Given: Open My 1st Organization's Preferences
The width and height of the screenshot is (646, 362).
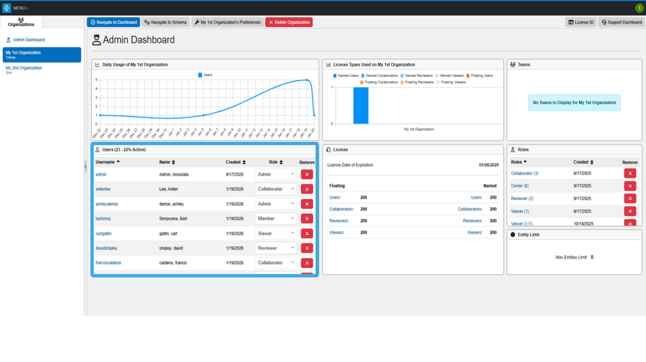Looking at the screenshot, I should [x=227, y=22].
